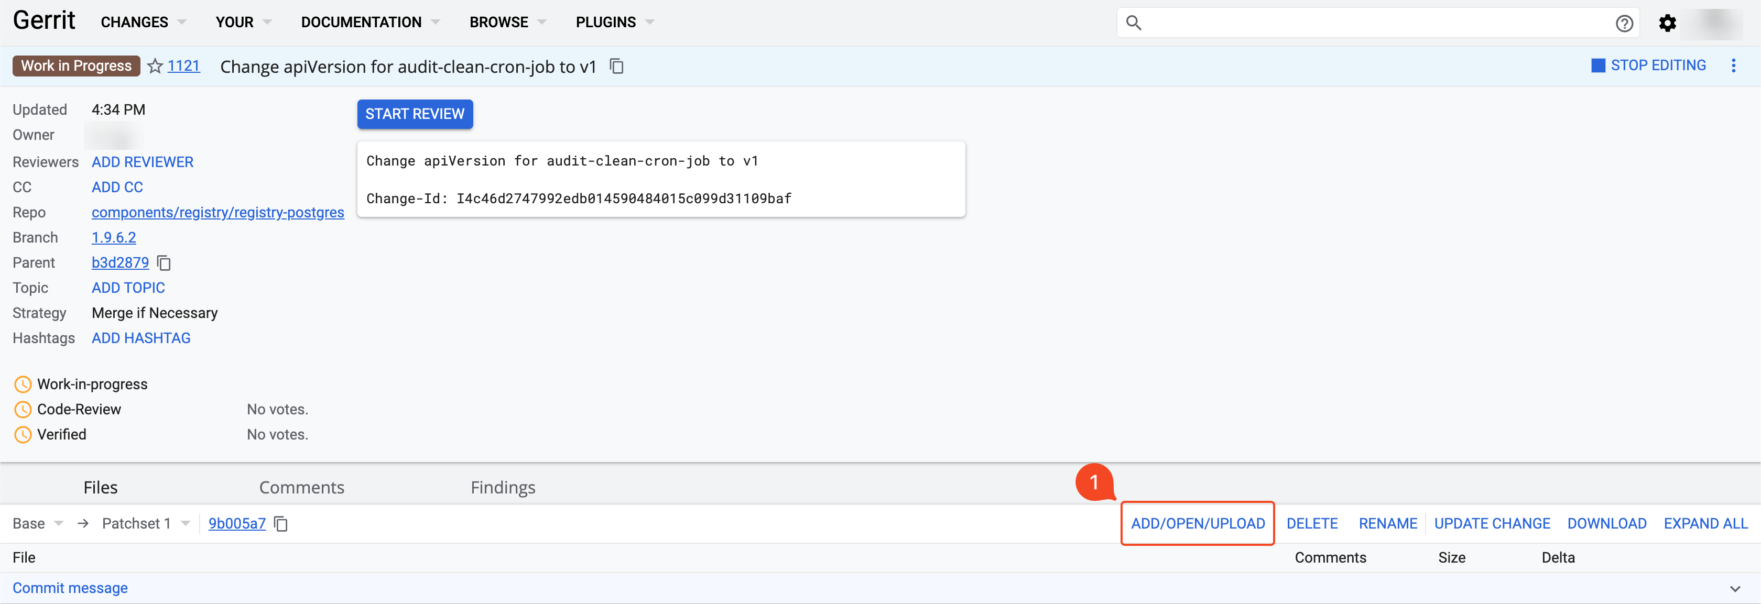Click the RENAME action icon

[1386, 522]
